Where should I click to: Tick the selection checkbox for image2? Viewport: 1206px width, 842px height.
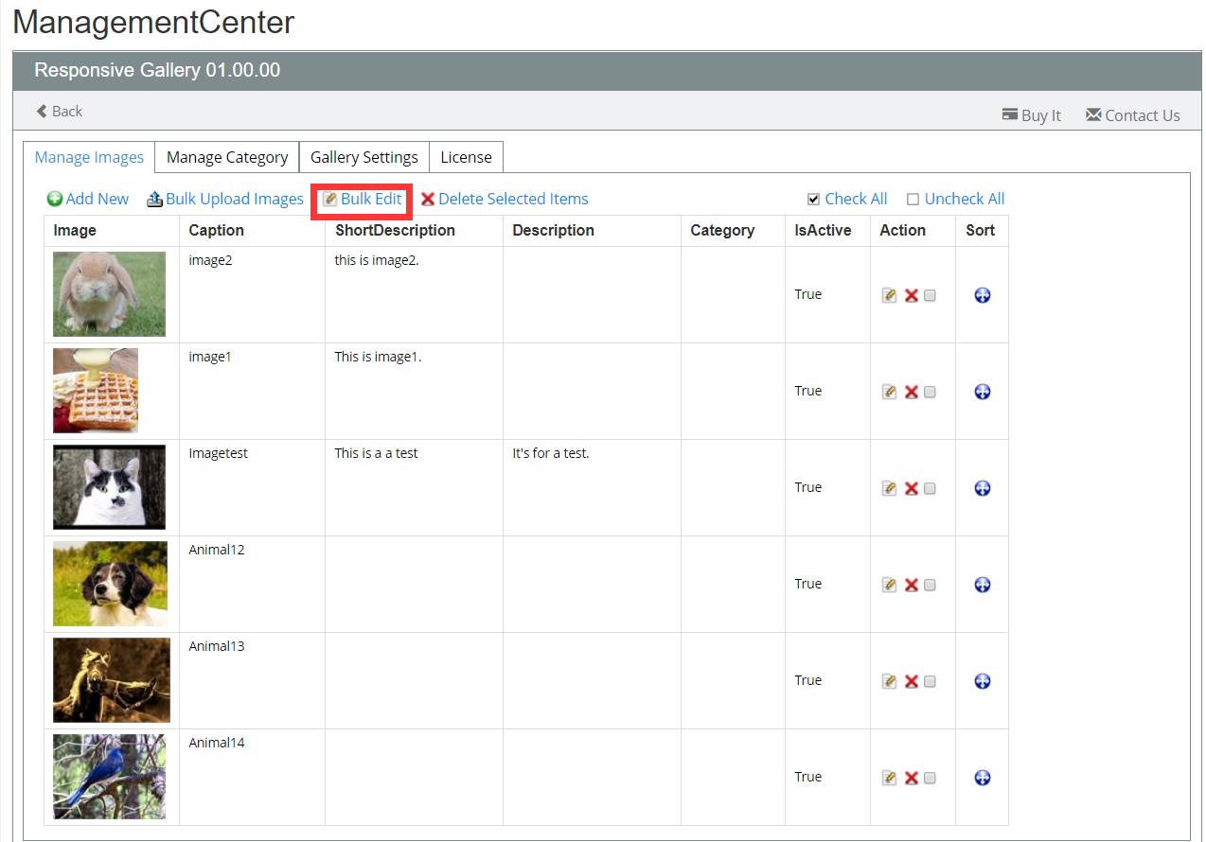[930, 295]
